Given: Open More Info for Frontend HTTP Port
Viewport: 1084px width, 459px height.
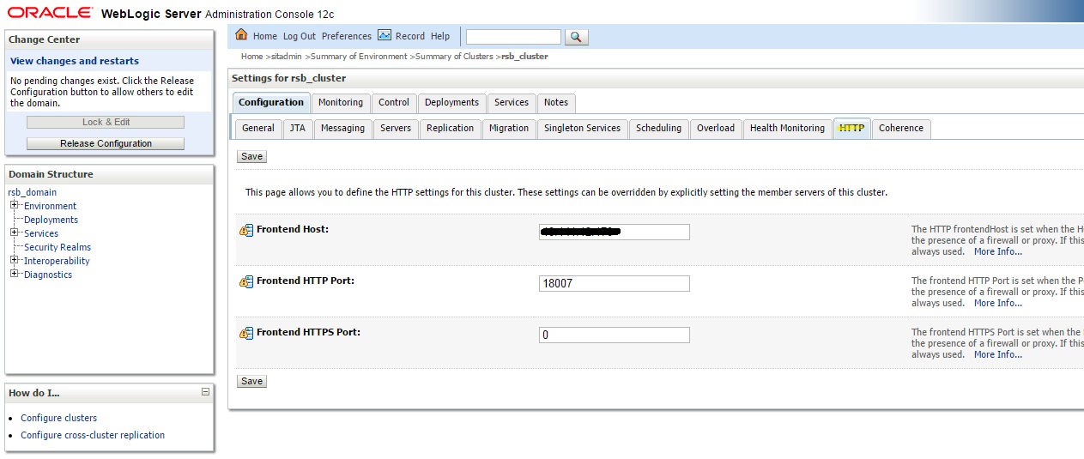Looking at the screenshot, I should (x=998, y=303).
